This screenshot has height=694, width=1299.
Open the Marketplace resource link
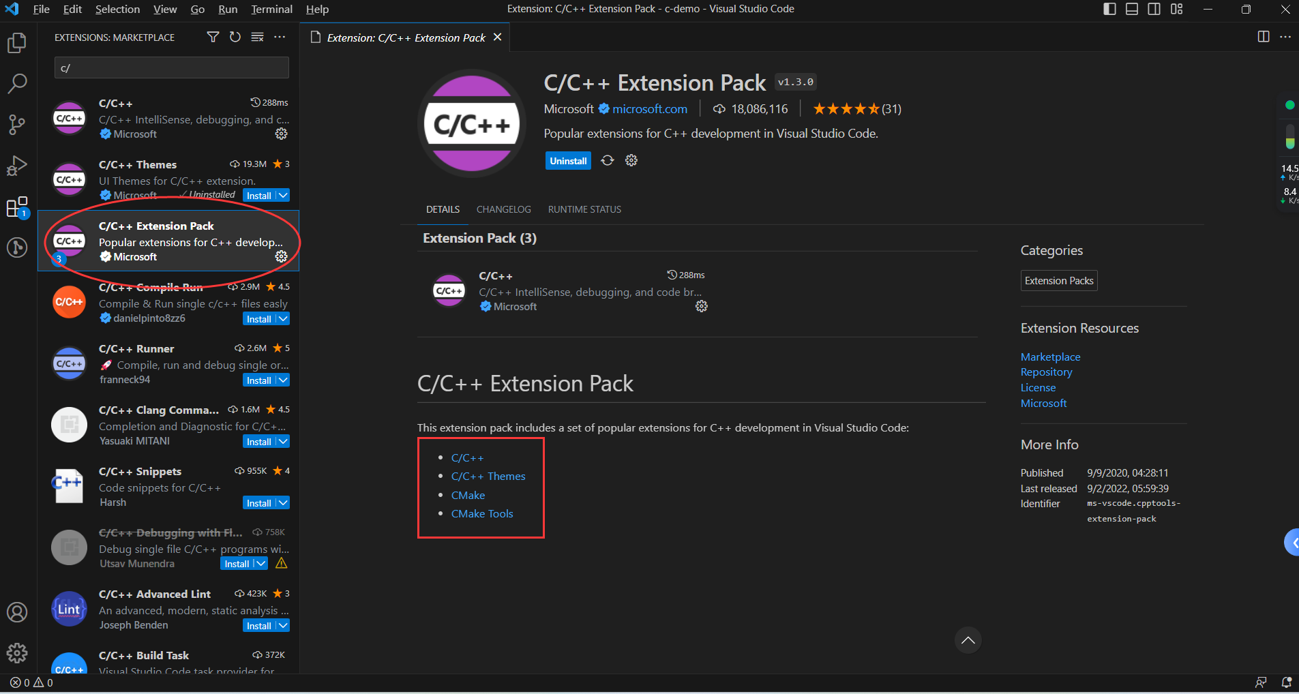point(1050,357)
